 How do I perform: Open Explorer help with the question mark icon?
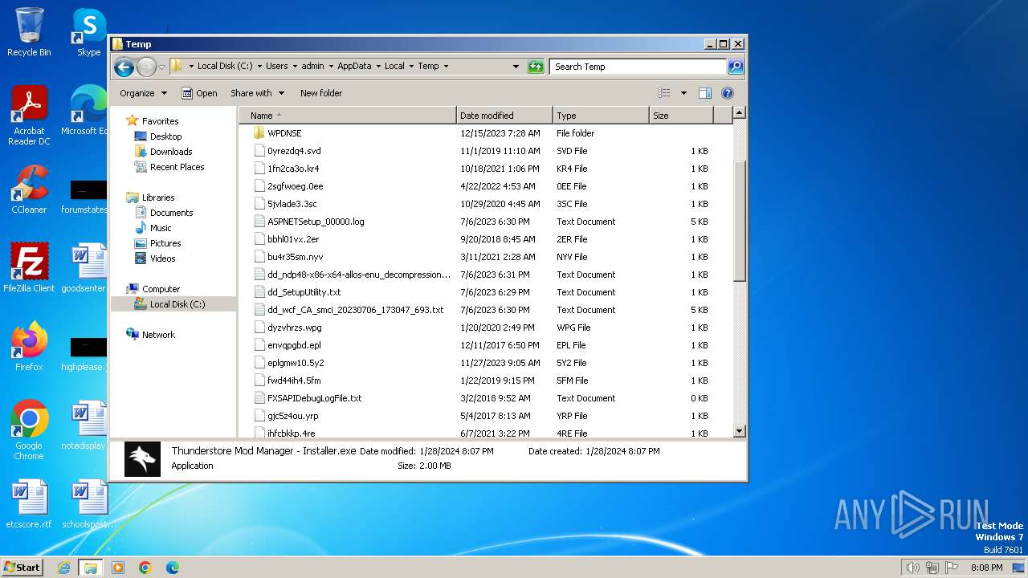click(728, 93)
